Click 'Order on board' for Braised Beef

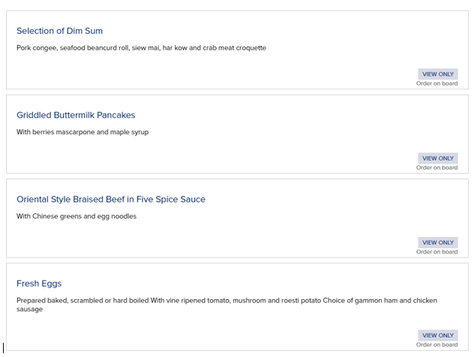pos(437,252)
